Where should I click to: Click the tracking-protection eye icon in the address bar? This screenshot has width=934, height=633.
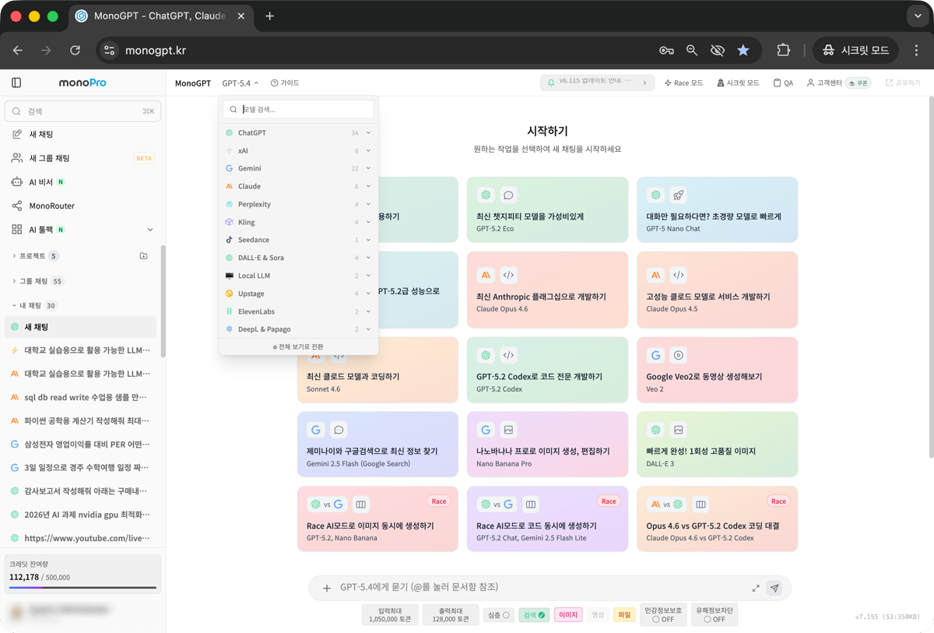pos(718,50)
